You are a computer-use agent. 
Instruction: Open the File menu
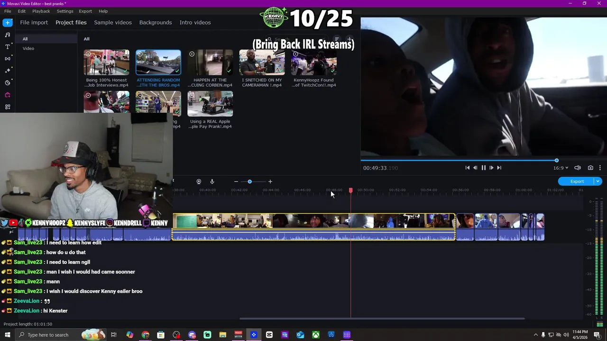(x=8, y=11)
